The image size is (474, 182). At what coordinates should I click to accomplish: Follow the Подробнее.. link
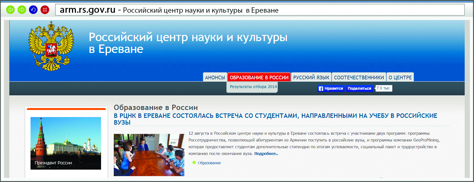coord(266,154)
